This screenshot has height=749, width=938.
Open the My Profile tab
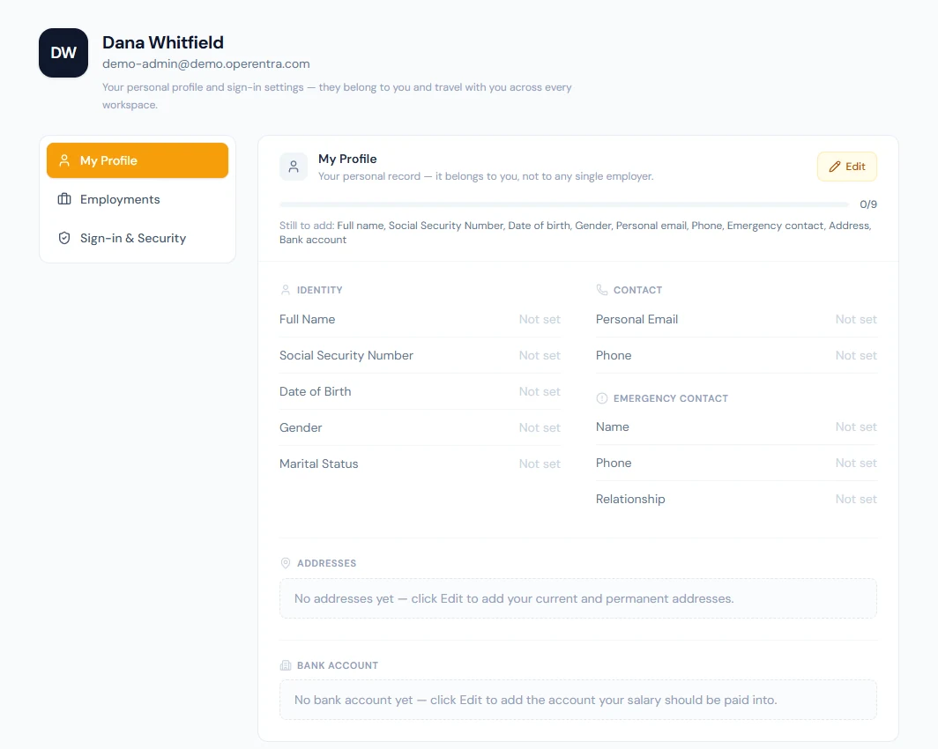pyautogui.click(x=138, y=160)
